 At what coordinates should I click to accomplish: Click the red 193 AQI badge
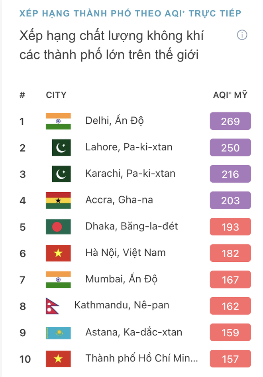tap(230, 227)
